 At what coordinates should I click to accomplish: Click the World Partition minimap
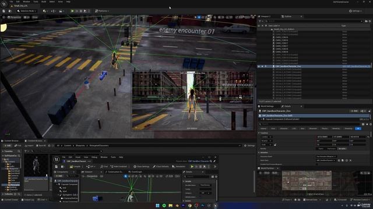tap(307, 181)
